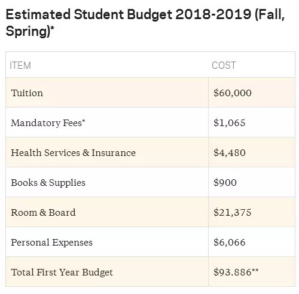
Task: Select Health Services & Insurance label
Action: [74, 153]
